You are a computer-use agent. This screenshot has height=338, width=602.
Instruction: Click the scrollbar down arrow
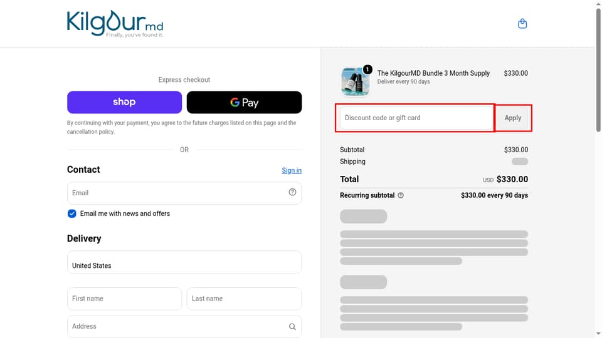point(598,334)
